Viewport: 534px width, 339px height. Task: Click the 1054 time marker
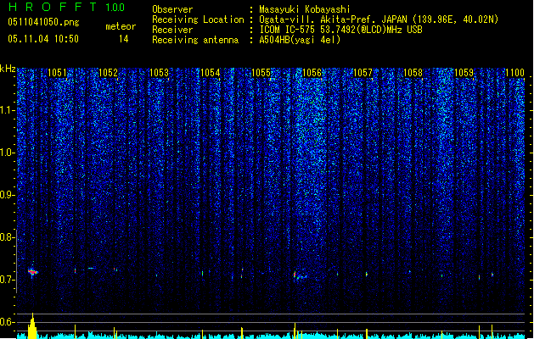point(211,73)
